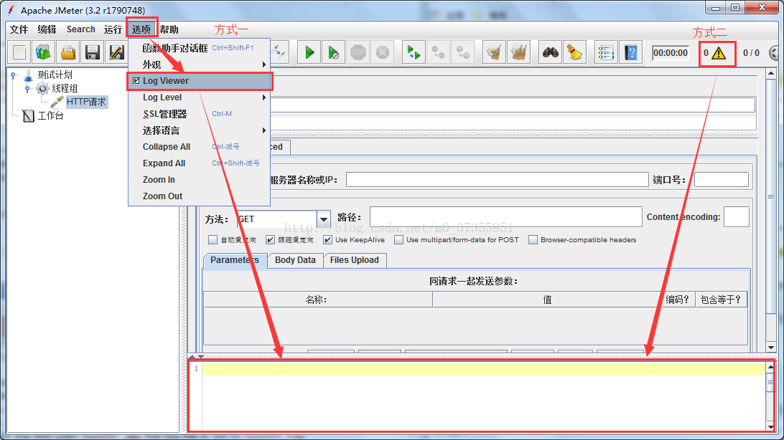Collapse the 测试计划 tree node

click(14, 75)
